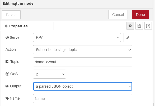Open the node description document icon

(139, 26)
